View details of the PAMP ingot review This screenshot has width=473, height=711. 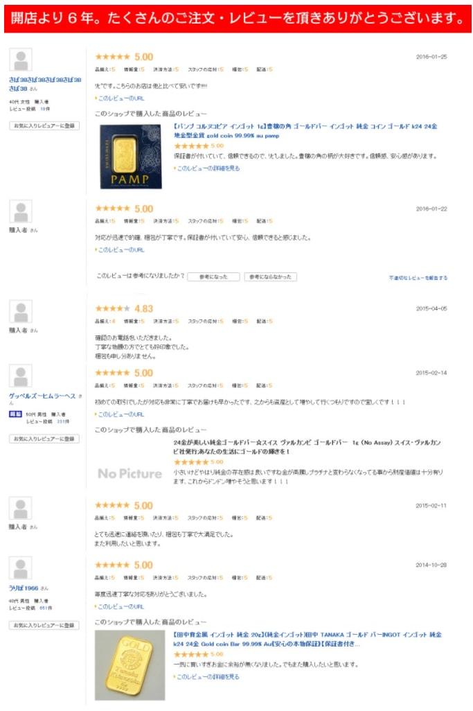point(208,168)
